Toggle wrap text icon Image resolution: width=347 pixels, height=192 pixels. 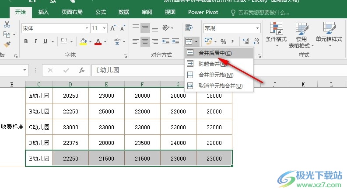point(189,28)
